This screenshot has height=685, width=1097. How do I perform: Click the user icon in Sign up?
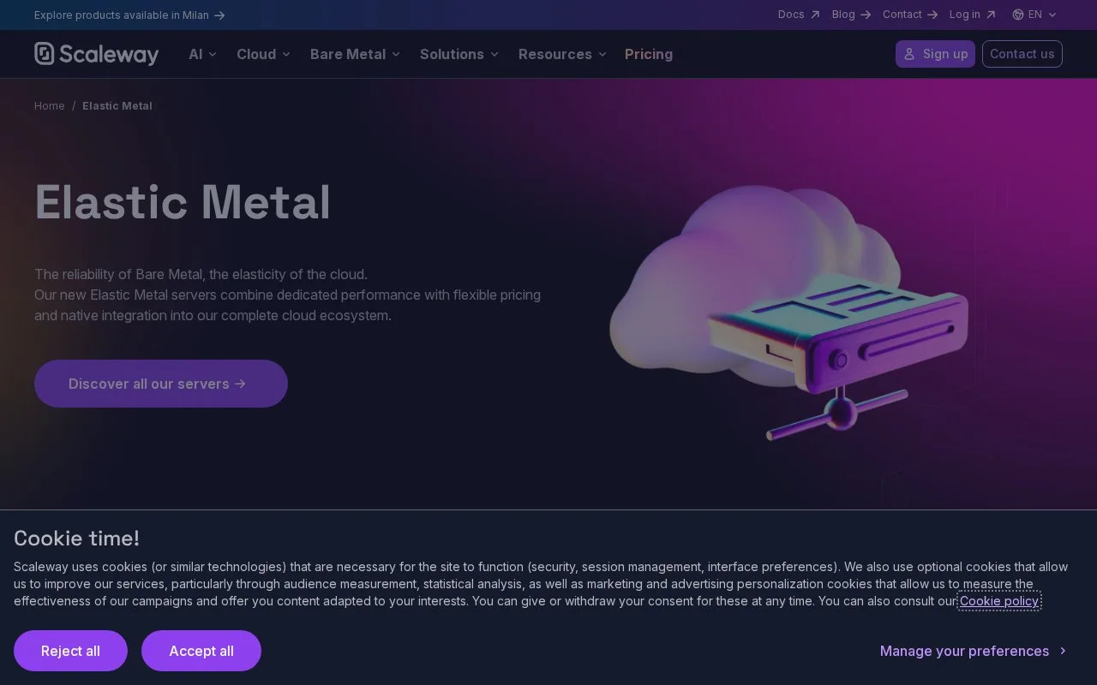click(910, 54)
